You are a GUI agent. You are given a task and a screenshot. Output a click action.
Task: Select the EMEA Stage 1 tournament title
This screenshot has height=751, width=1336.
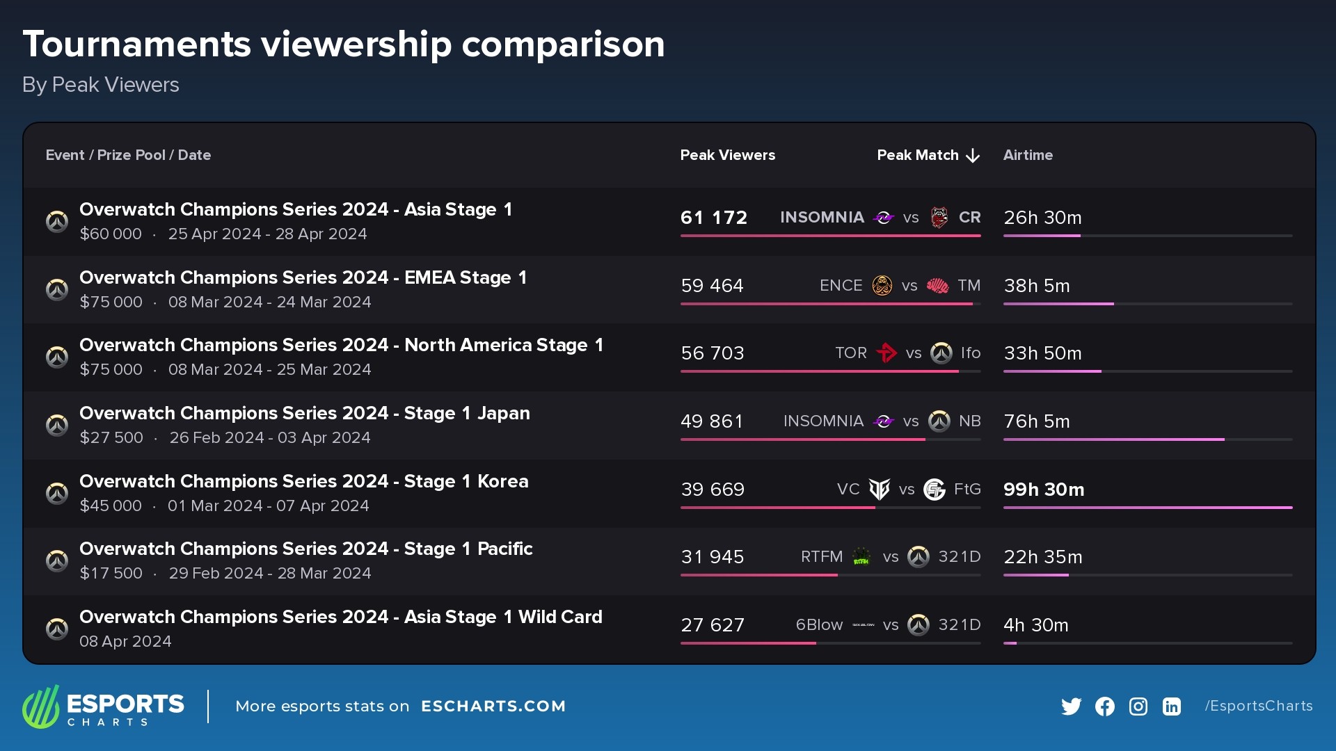303,277
